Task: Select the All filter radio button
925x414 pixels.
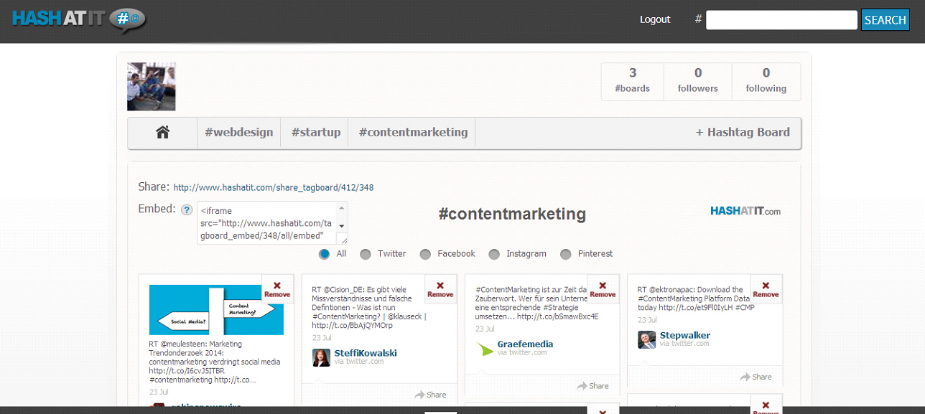Action: [x=324, y=254]
